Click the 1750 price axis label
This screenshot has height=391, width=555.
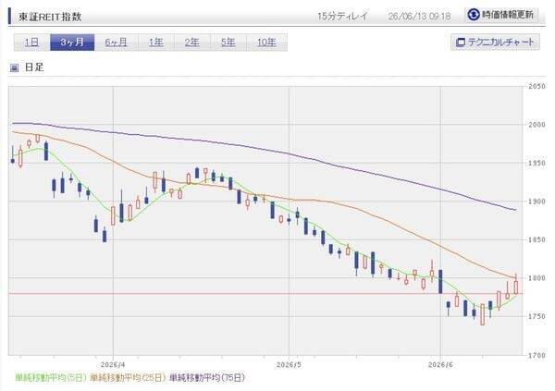click(x=536, y=316)
